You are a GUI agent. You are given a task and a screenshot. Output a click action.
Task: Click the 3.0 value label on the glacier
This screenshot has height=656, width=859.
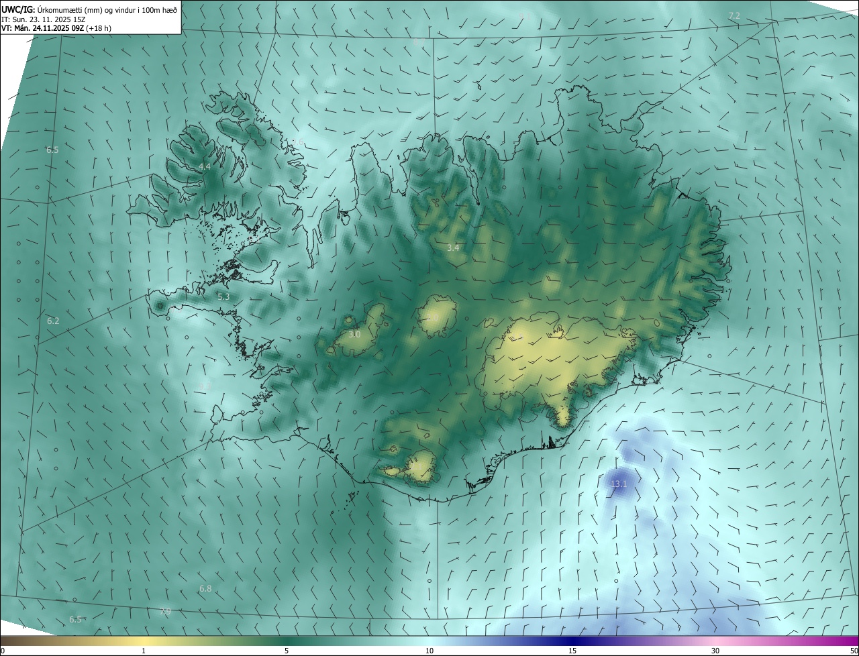click(x=354, y=334)
